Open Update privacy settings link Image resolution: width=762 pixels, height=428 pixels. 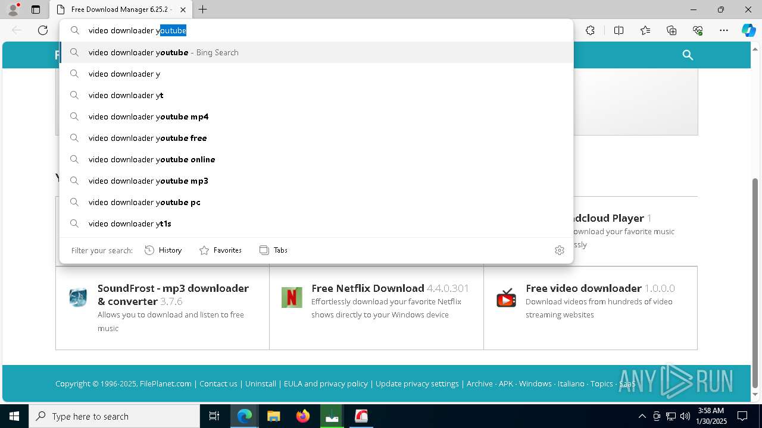coord(417,384)
